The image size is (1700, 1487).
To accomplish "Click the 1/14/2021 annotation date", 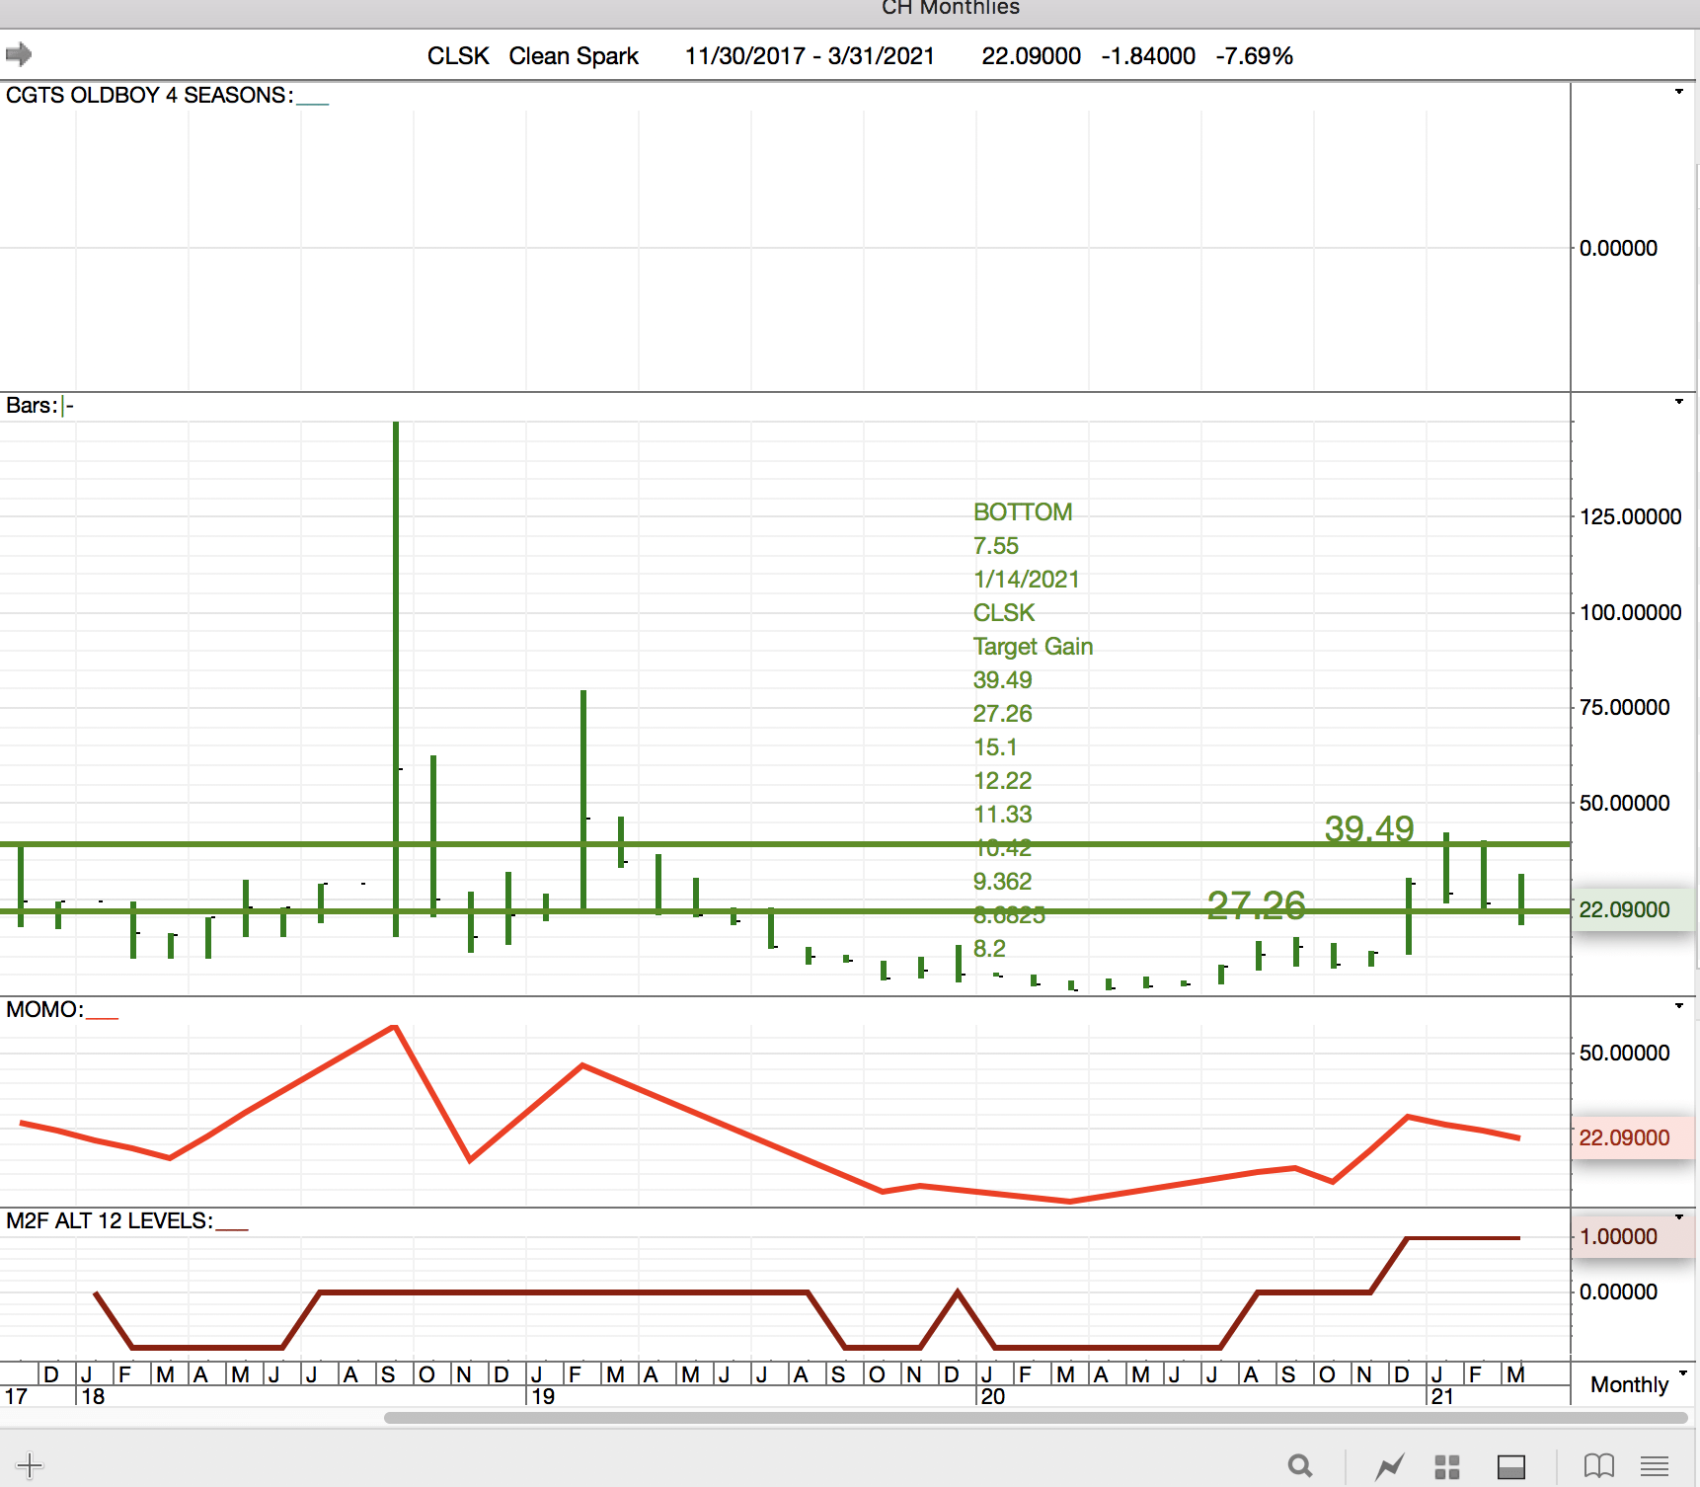I will pos(1026,579).
